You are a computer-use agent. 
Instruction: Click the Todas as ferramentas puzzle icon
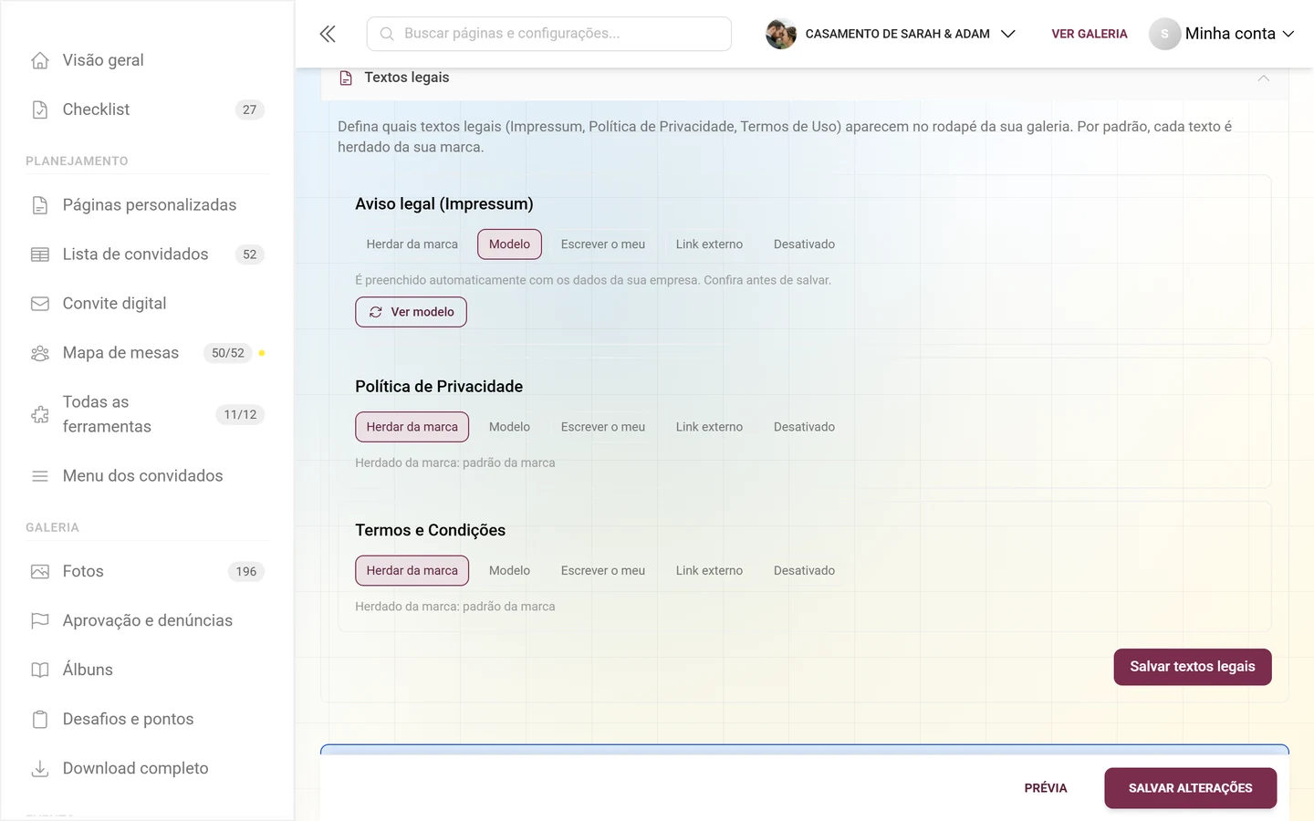[40, 414]
